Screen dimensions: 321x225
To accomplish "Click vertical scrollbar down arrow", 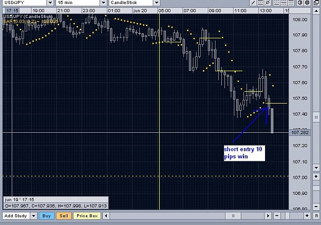I will tap(316, 168).
